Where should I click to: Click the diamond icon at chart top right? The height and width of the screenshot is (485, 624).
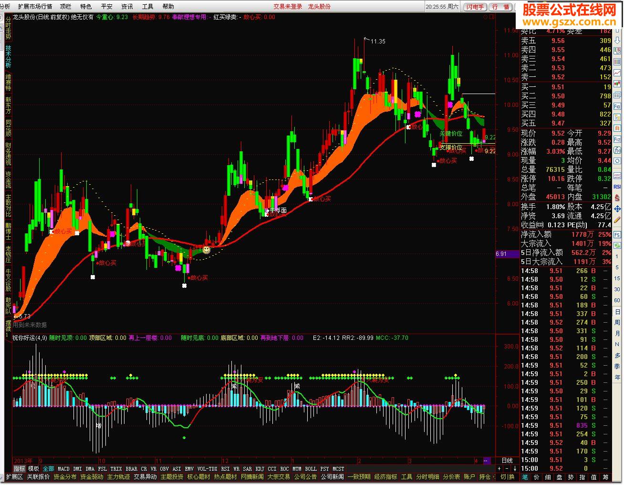(x=486, y=17)
